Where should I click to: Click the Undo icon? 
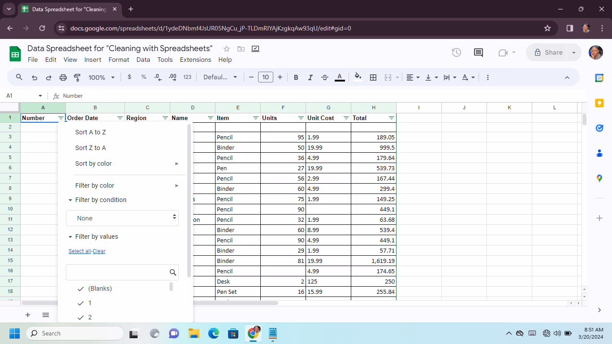34,77
